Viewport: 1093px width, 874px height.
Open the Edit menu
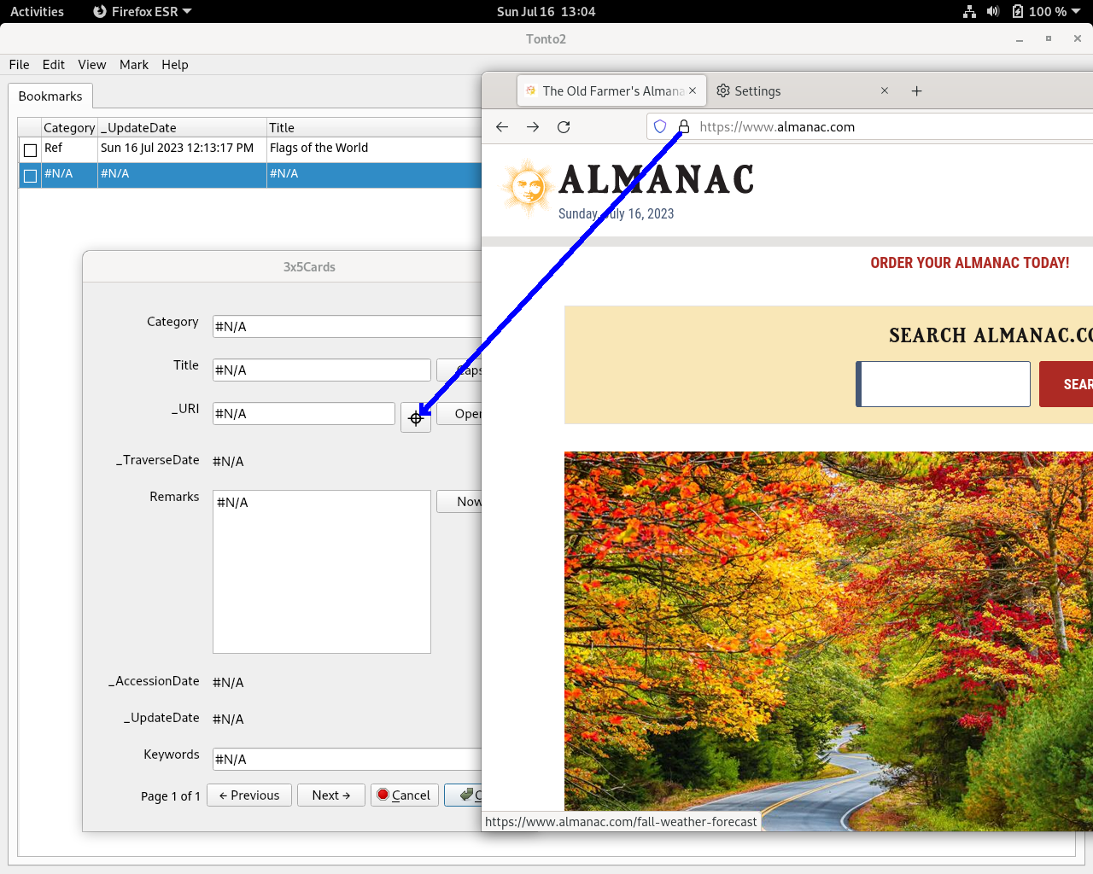53,65
